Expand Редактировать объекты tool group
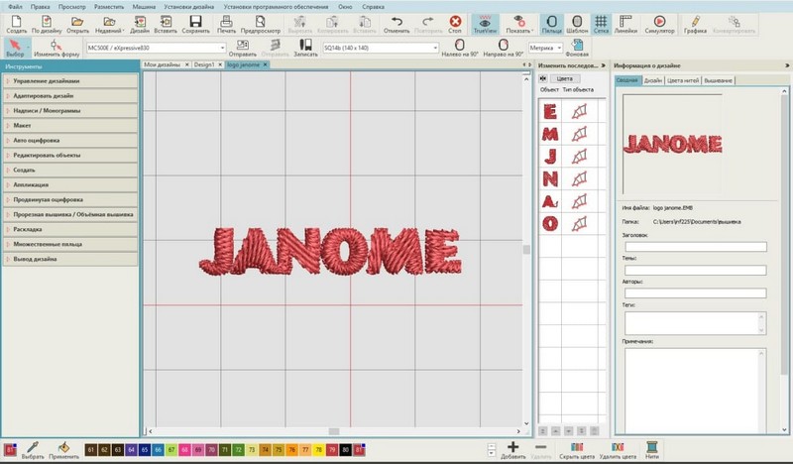793x464 pixels. 70,155
